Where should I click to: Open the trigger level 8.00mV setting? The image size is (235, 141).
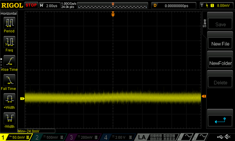(x=216, y=6)
